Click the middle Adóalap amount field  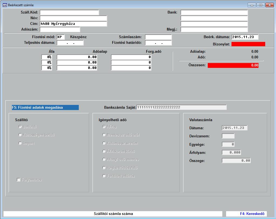[77, 62]
